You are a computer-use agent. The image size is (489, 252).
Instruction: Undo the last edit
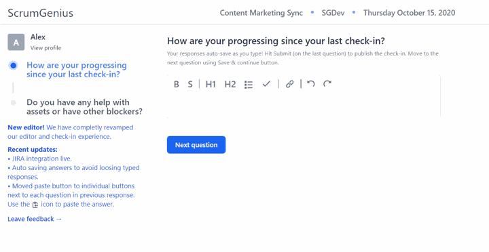(310, 84)
